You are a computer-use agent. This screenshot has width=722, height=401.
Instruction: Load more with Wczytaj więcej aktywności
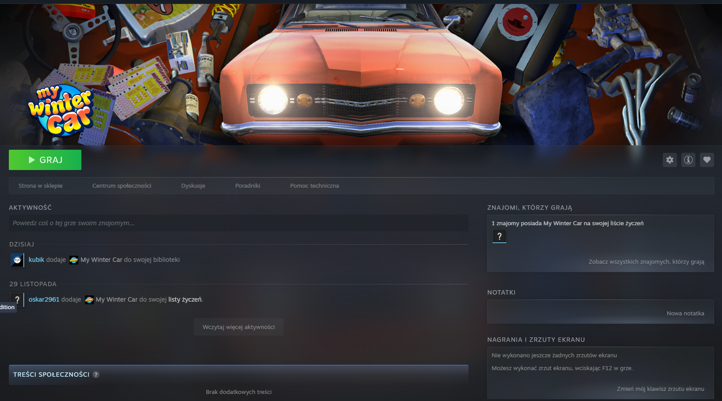(238, 327)
